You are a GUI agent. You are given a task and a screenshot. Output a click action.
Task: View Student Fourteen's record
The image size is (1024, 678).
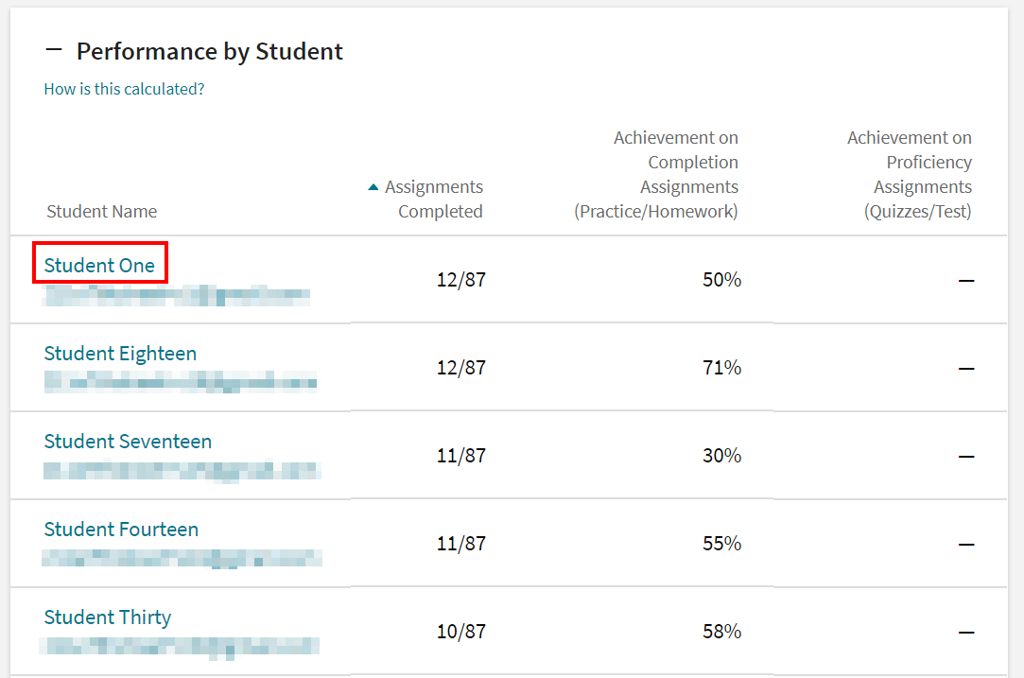[x=121, y=529]
